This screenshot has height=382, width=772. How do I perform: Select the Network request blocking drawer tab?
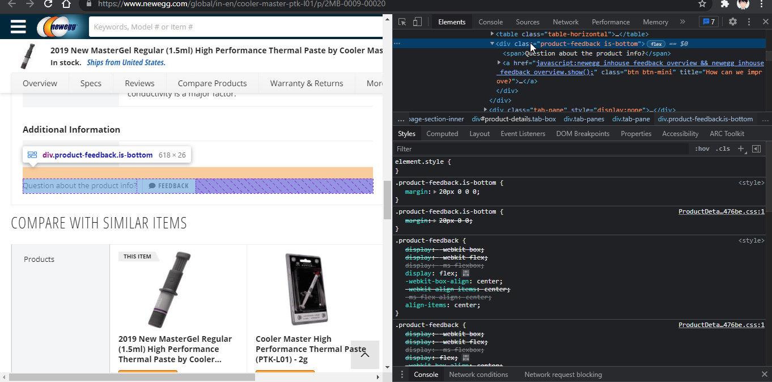pos(563,375)
